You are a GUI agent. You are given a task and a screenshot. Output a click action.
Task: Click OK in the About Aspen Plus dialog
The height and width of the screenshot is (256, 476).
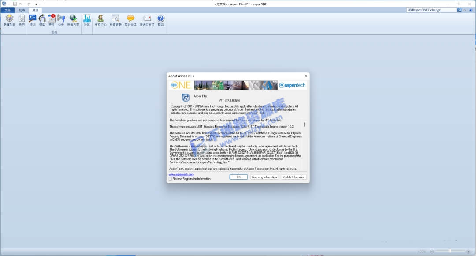point(238,177)
